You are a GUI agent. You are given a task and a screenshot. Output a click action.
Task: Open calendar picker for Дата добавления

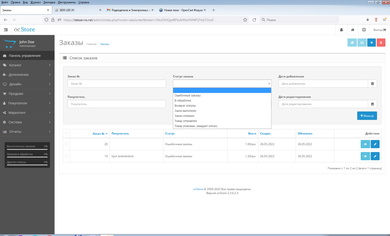[x=372, y=84]
